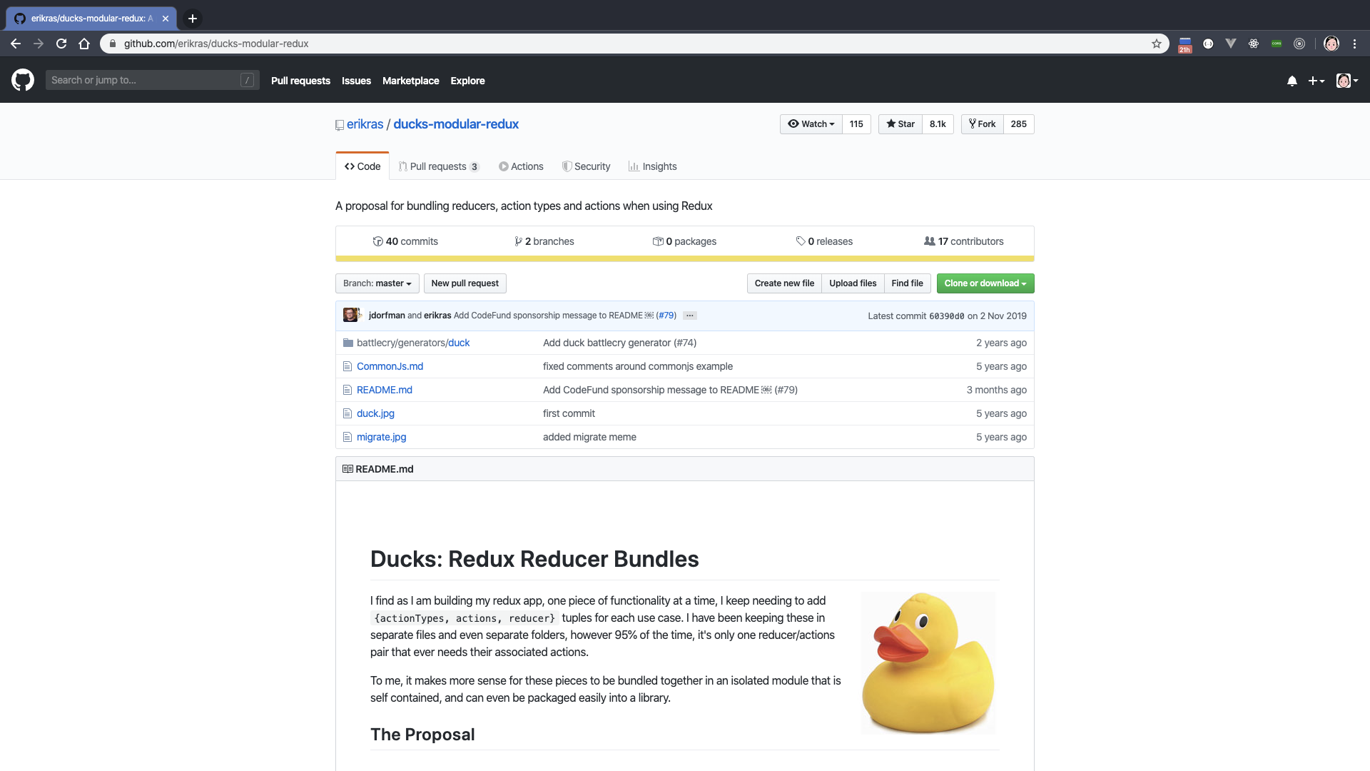Reload the page
The image size is (1370, 771).
(x=61, y=44)
